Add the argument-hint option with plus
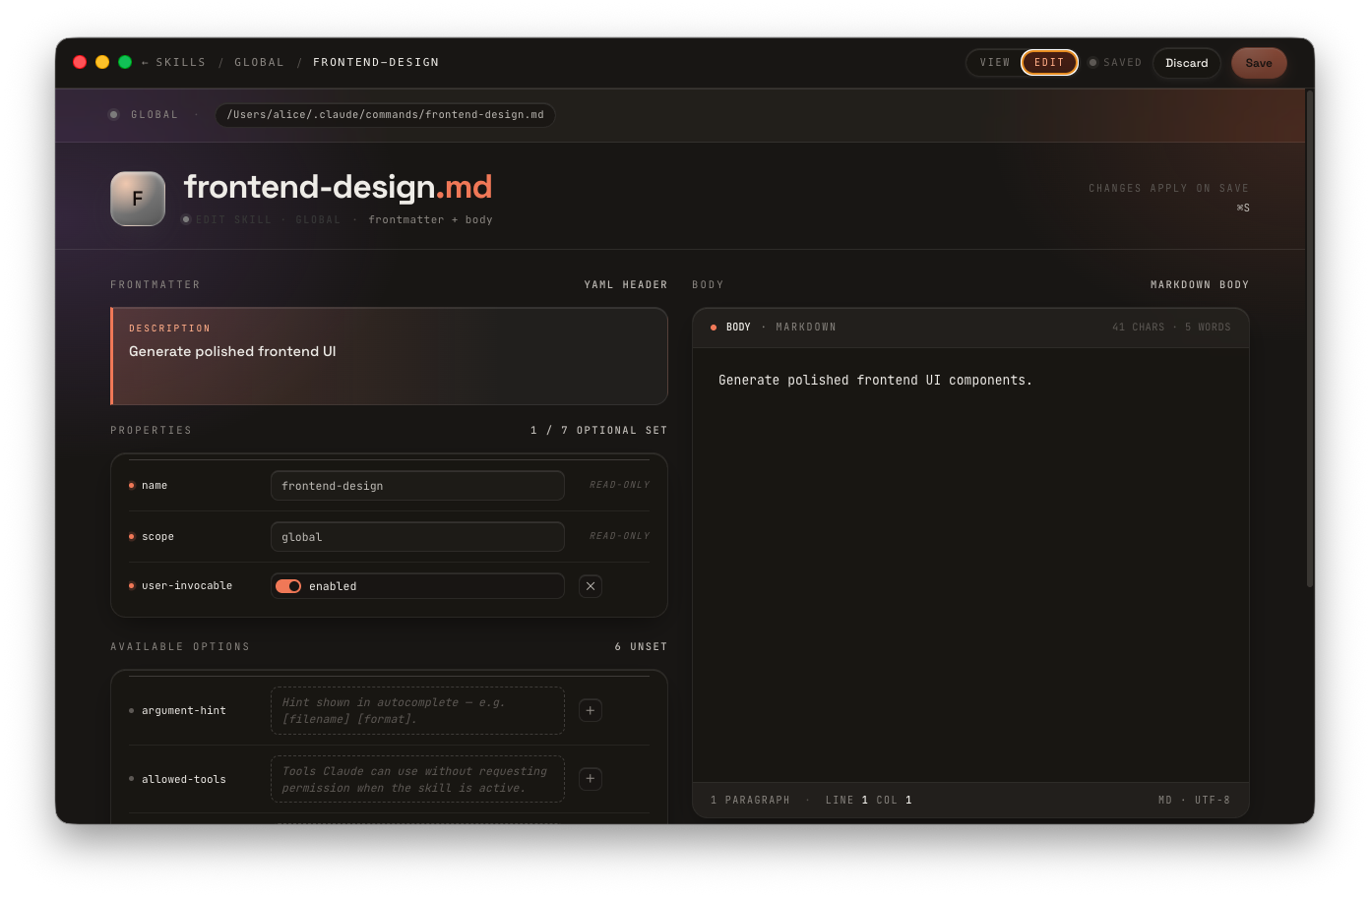Image resolution: width=1370 pixels, height=897 pixels. [591, 710]
